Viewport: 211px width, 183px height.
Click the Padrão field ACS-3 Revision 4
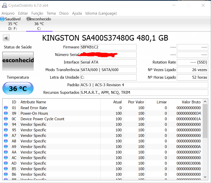click(144, 85)
